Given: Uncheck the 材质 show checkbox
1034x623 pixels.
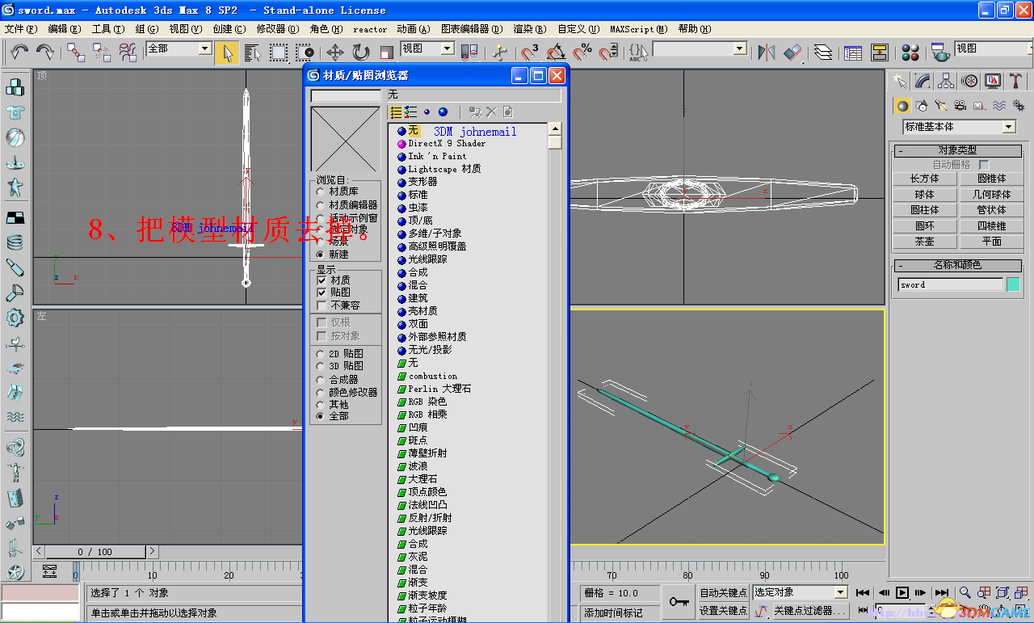Looking at the screenshot, I should [322, 280].
